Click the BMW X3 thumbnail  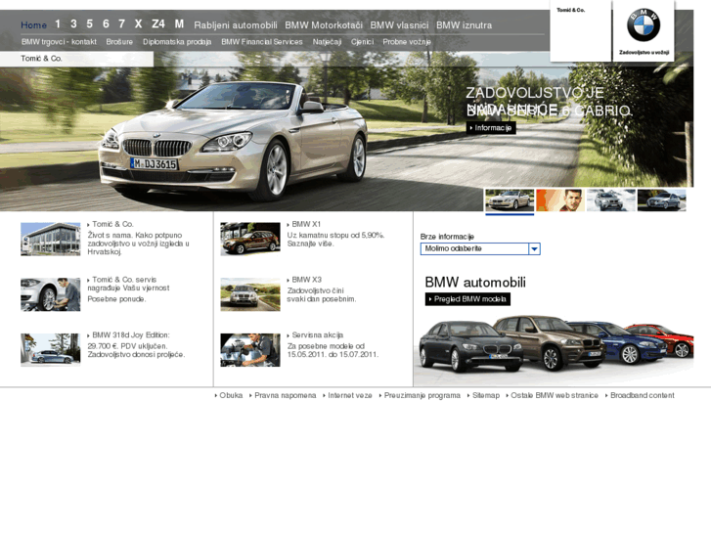[250, 294]
